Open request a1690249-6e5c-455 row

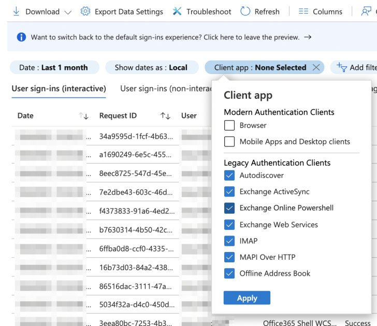(135, 155)
